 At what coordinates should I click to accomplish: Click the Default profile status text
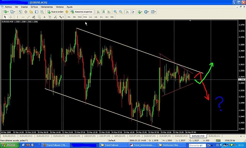(x=112, y=141)
